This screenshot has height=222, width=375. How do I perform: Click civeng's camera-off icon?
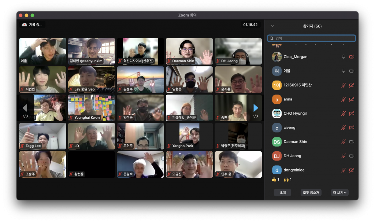[x=352, y=127]
